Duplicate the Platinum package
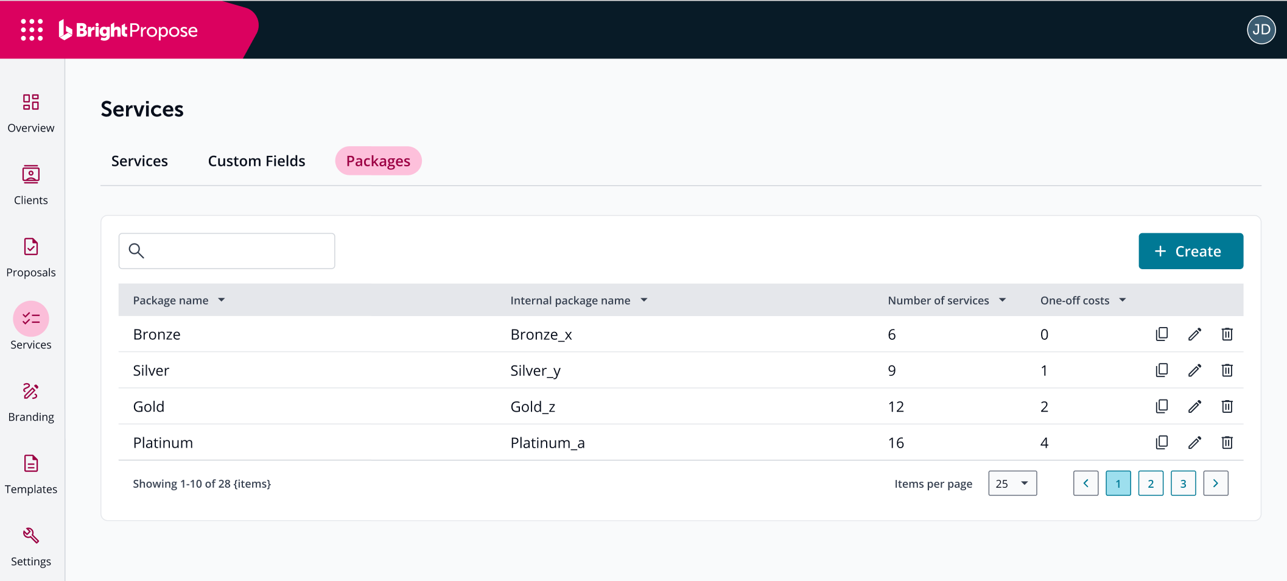This screenshot has height=581, width=1287. tap(1162, 443)
